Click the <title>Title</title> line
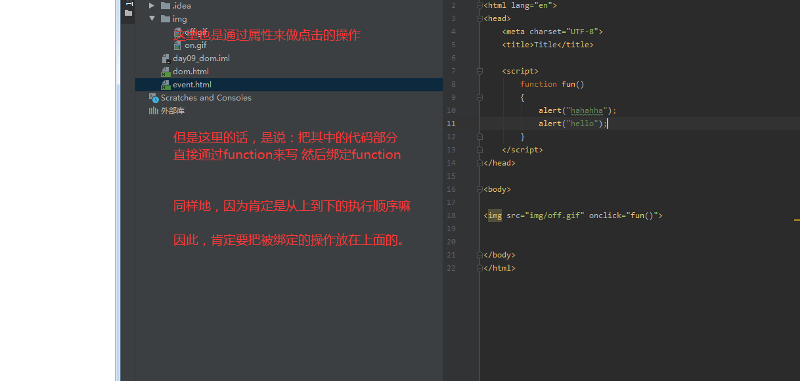Image resolution: width=800 pixels, height=381 pixels. (x=548, y=45)
